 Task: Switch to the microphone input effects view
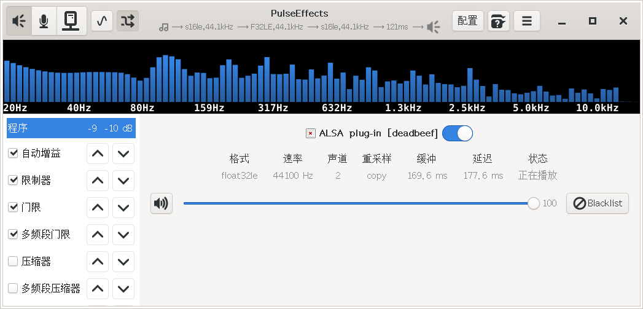point(44,21)
